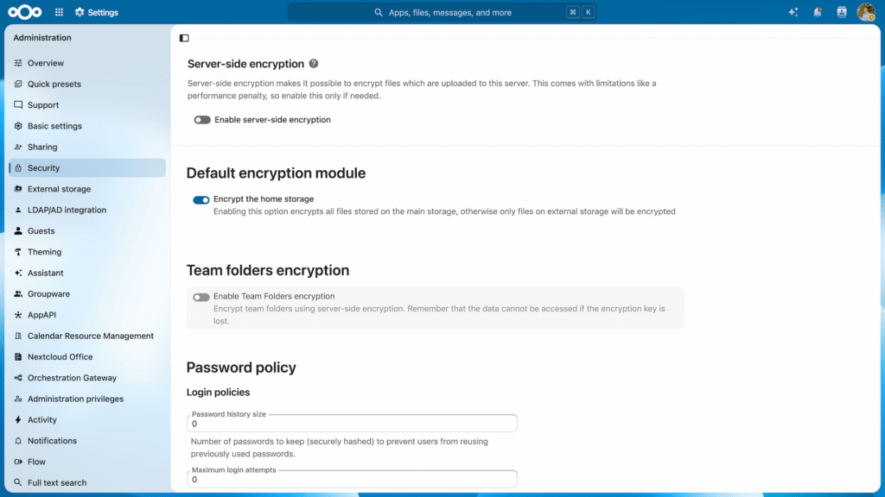
Task: Click the Administration sidebar heading
Action: coord(42,38)
